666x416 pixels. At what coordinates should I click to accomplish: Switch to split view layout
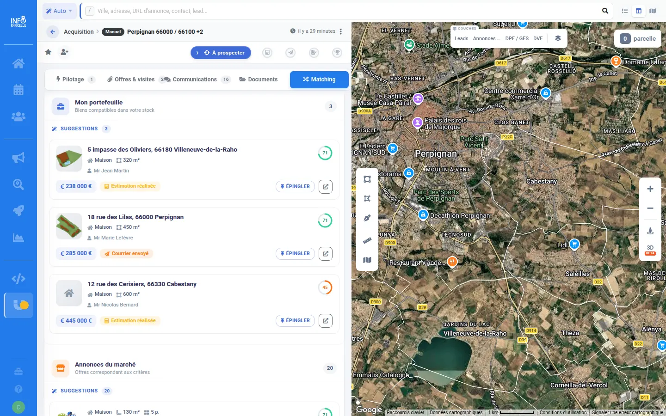639,11
